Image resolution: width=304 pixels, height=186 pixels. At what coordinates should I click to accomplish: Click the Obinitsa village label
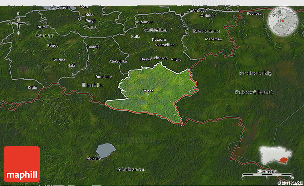point(208,16)
